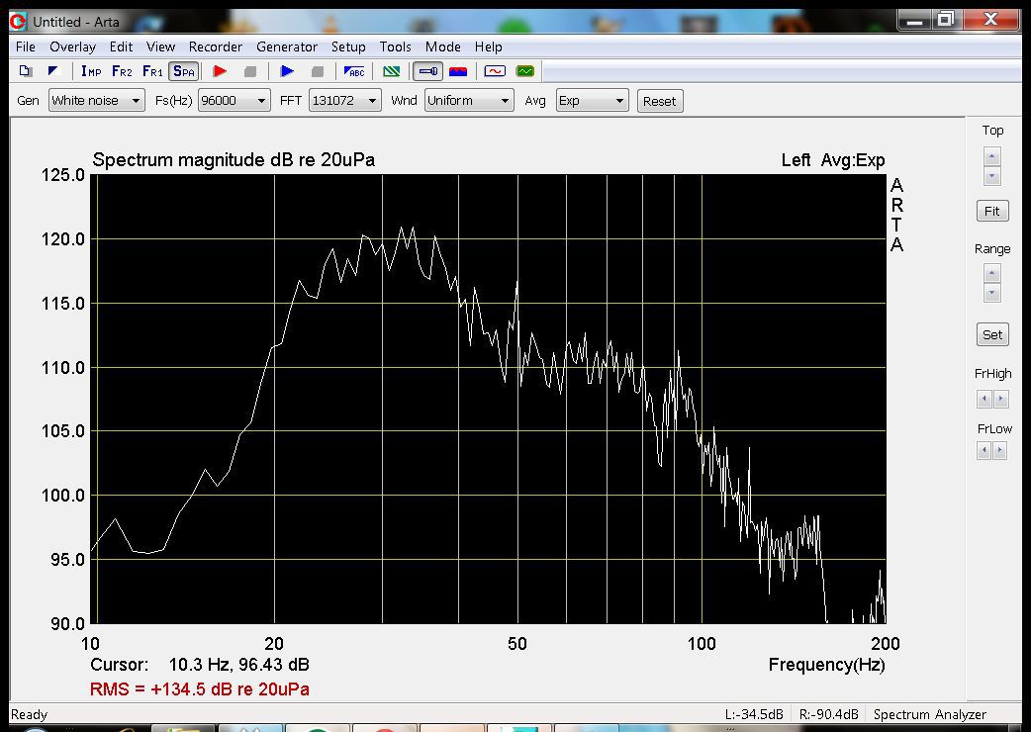The width and height of the screenshot is (1031, 732).
Task: Switch to Fr1 single-channel frequency response mode
Action: pos(152,71)
